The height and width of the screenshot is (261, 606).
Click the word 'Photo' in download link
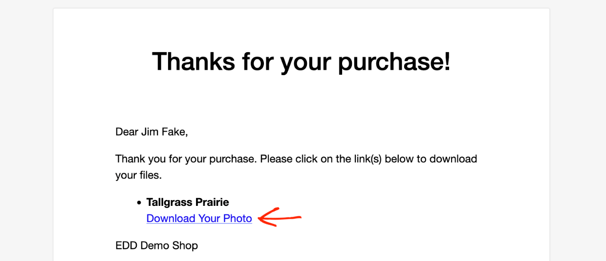[238, 219]
